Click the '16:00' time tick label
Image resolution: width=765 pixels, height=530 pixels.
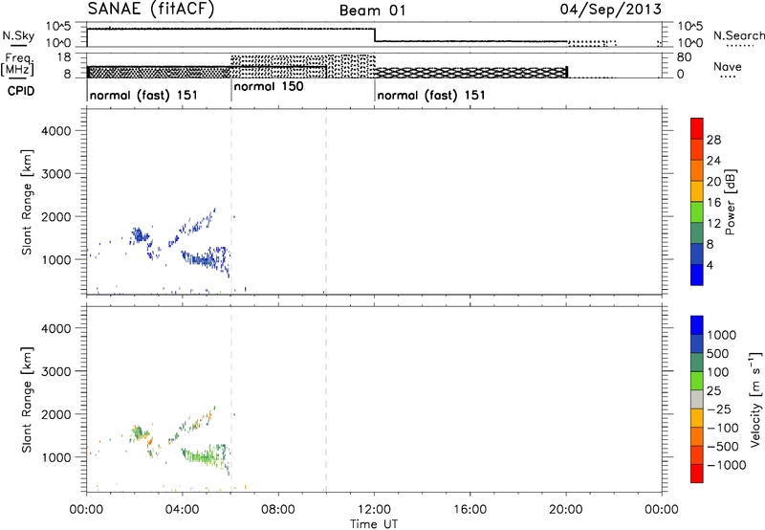click(x=470, y=510)
